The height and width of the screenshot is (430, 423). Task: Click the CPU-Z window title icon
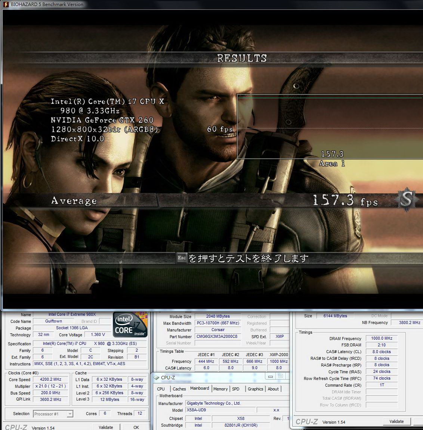click(x=157, y=377)
